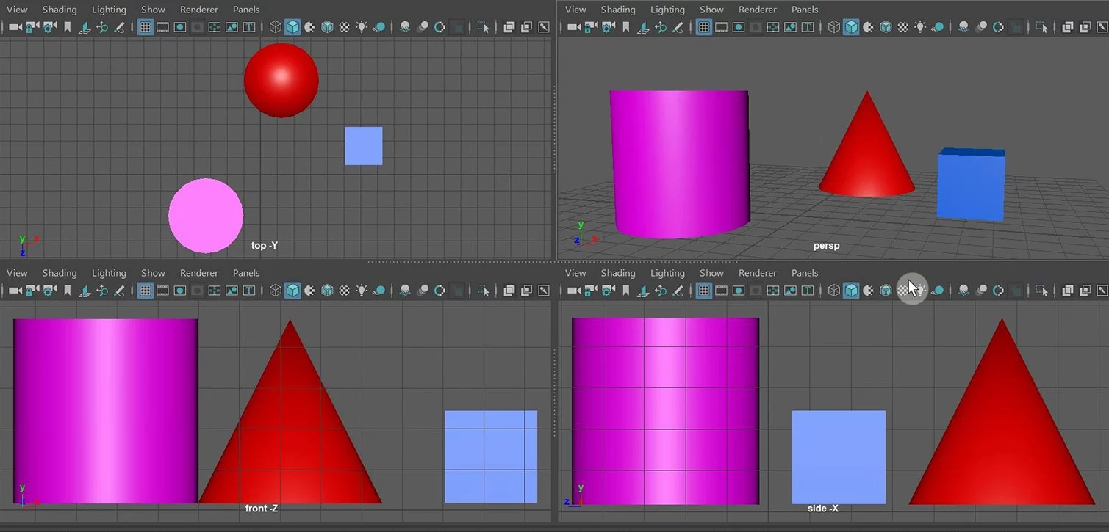The height and width of the screenshot is (532, 1109).
Task: Select Grease Pencil icon in top -Y panel
Action: (119, 27)
